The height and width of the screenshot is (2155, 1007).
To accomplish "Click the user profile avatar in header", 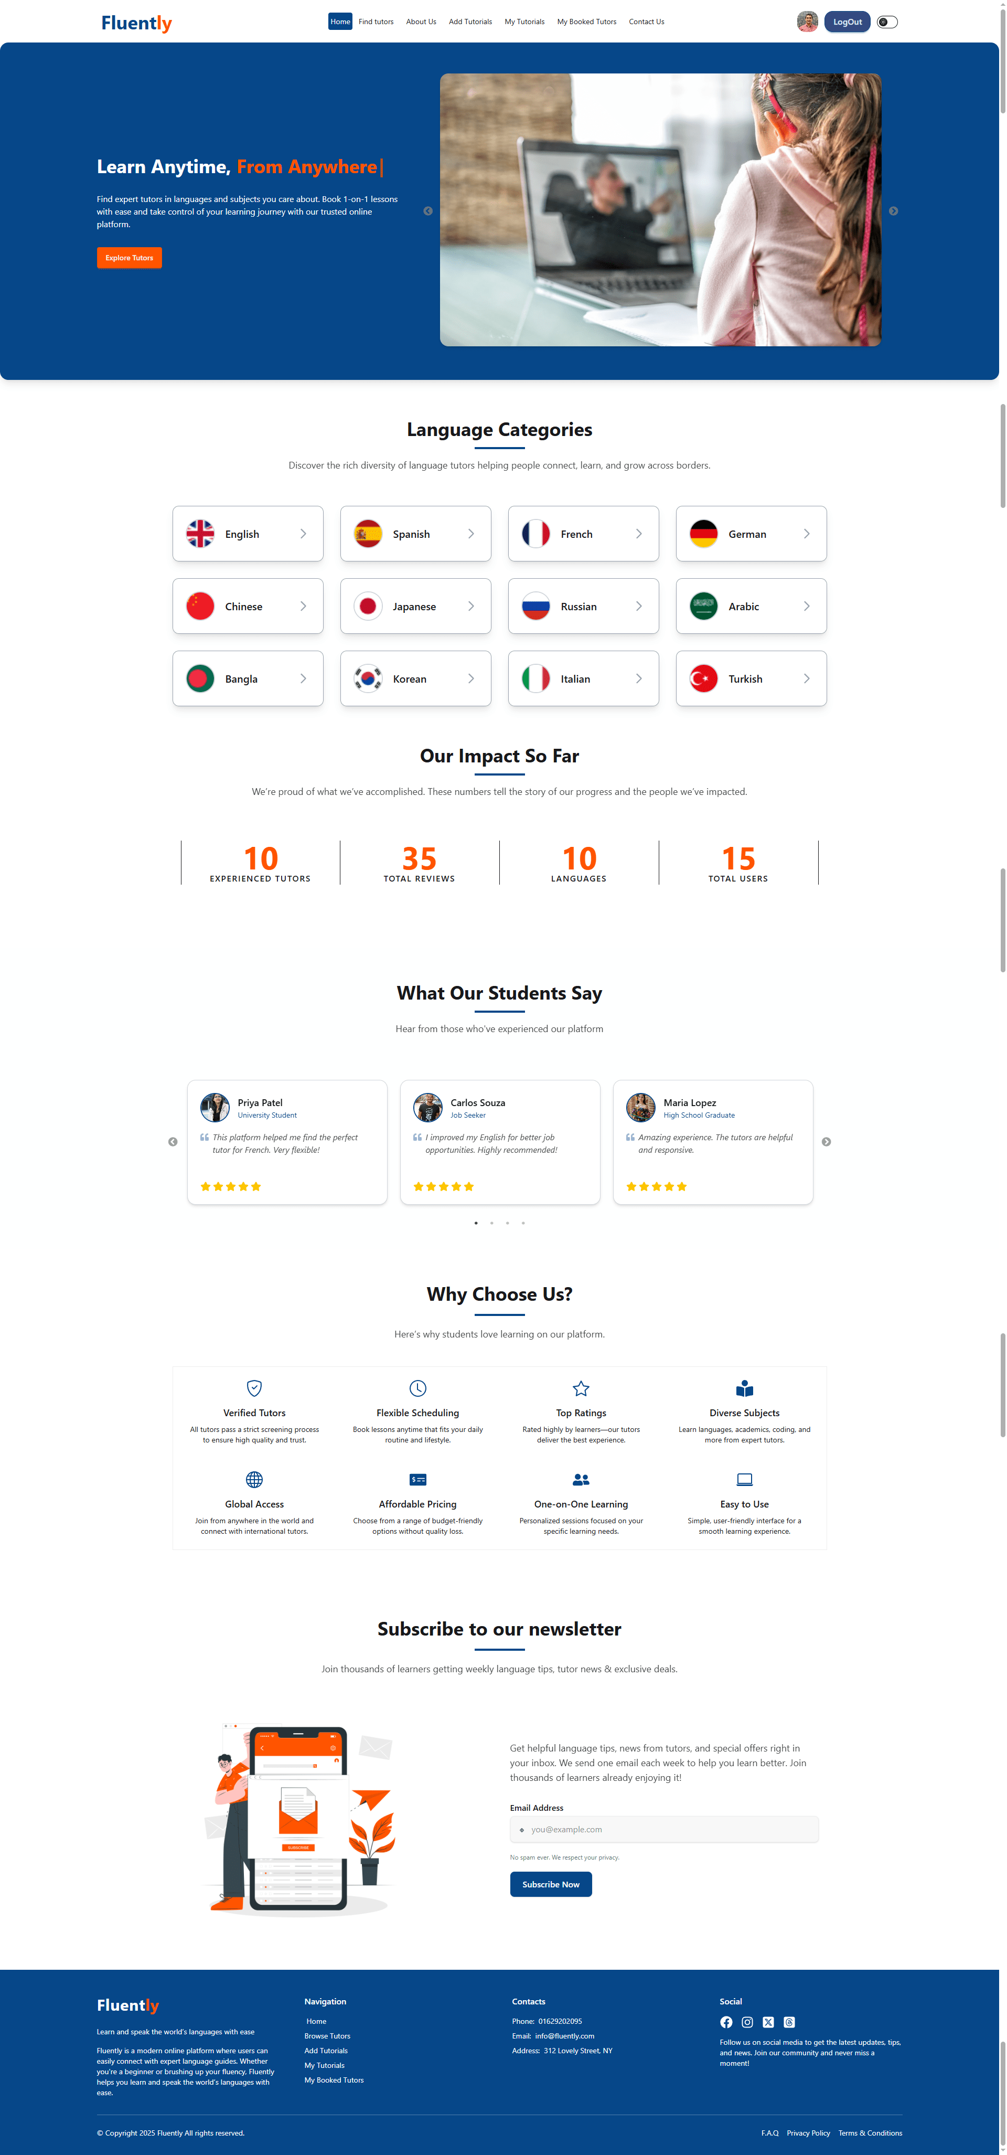I will [807, 22].
